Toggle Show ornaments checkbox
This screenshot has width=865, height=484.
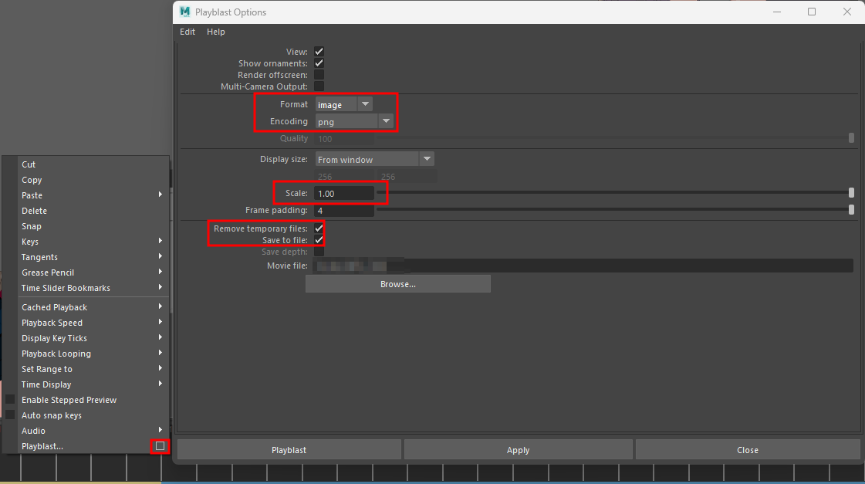click(x=319, y=63)
